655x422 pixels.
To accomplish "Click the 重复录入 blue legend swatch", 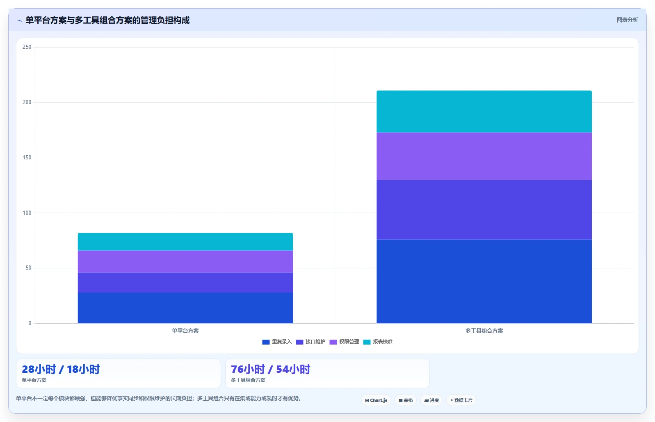I will 266,342.
